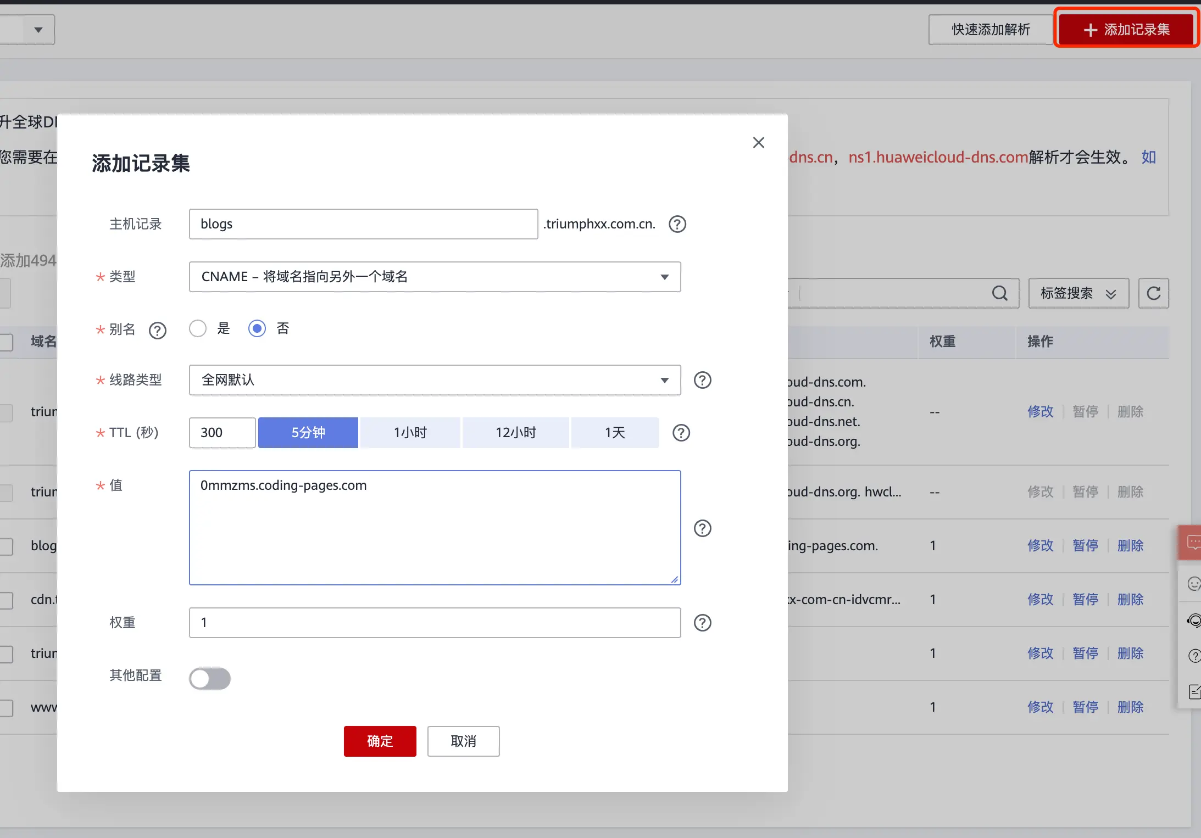Click the 主机记录 input field

pyautogui.click(x=363, y=224)
